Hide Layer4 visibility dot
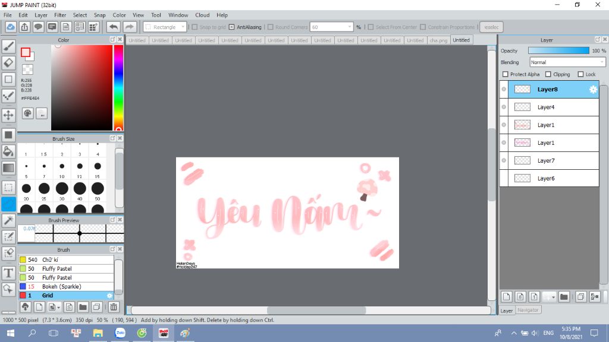The height and width of the screenshot is (342, 609). coord(504,107)
